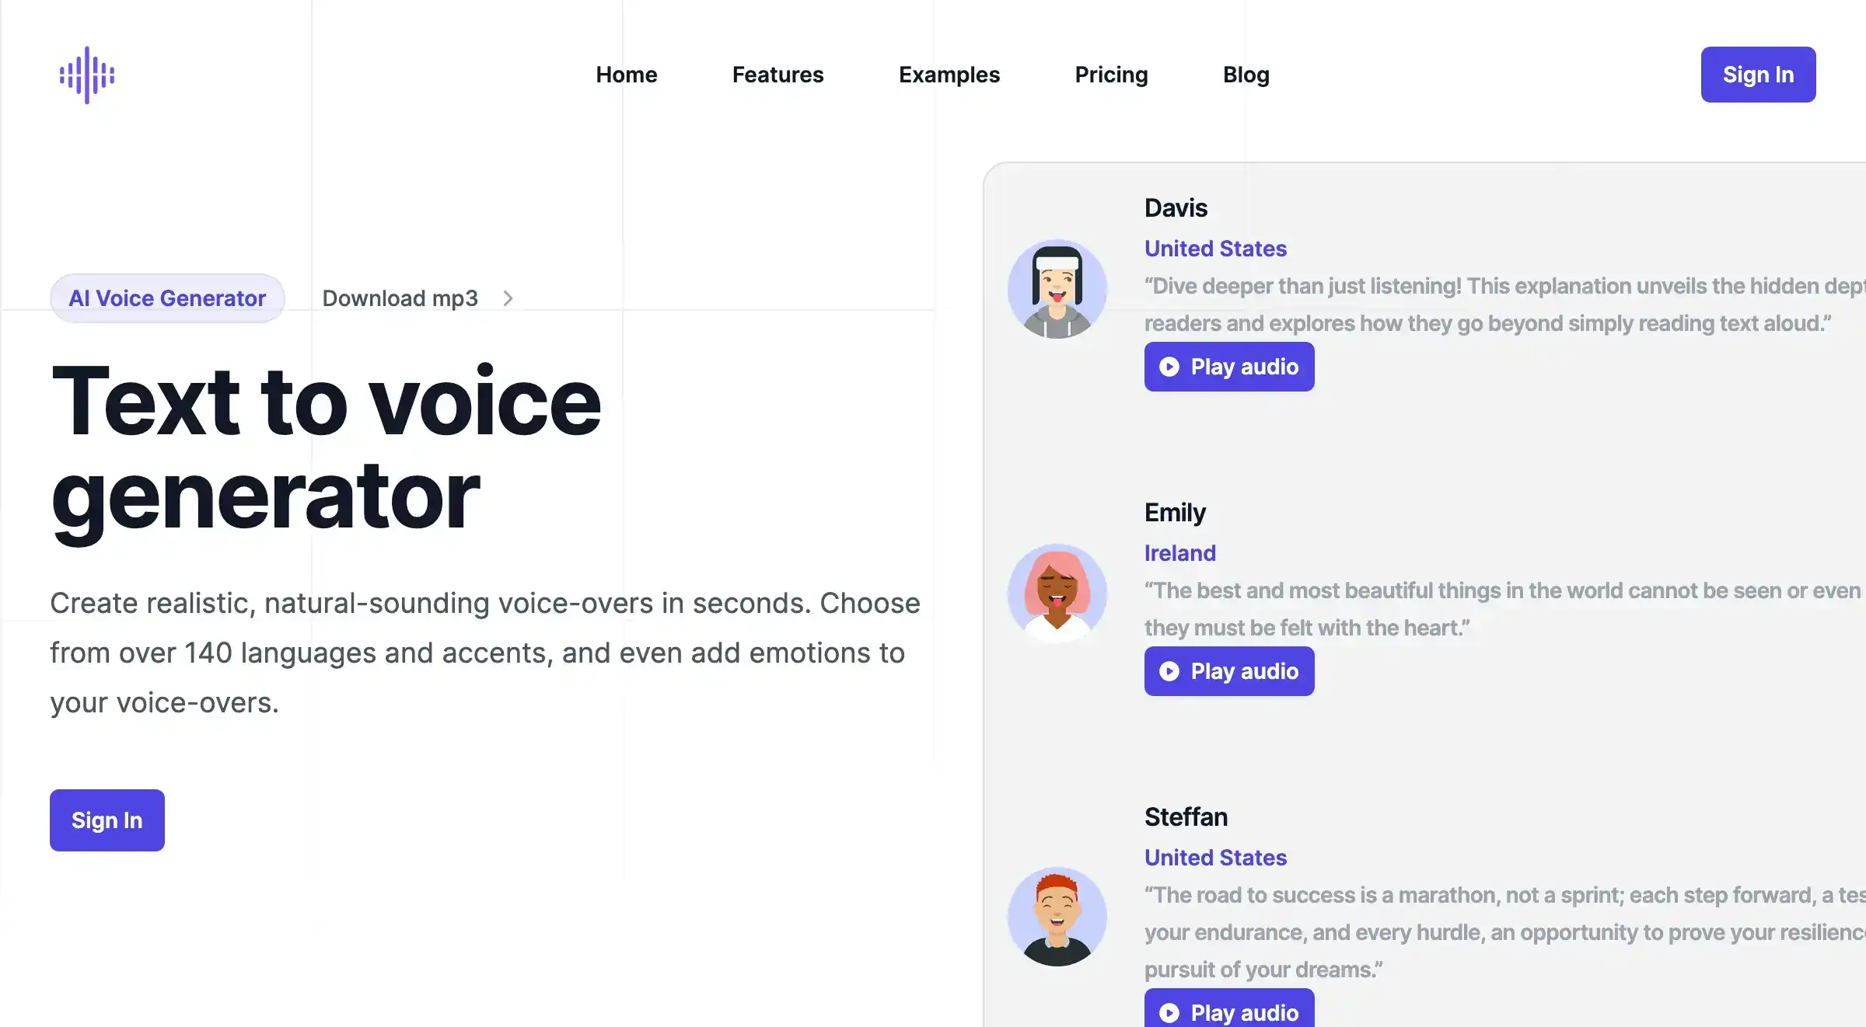The height and width of the screenshot is (1027, 1866).
Task: Click the AI Voice Generator tab
Action: click(167, 298)
